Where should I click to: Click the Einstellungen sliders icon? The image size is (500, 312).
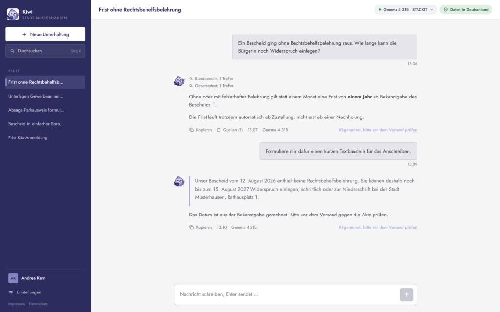coord(11,292)
